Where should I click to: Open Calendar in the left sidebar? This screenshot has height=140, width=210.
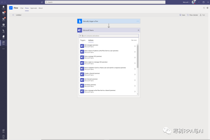[4, 25]
